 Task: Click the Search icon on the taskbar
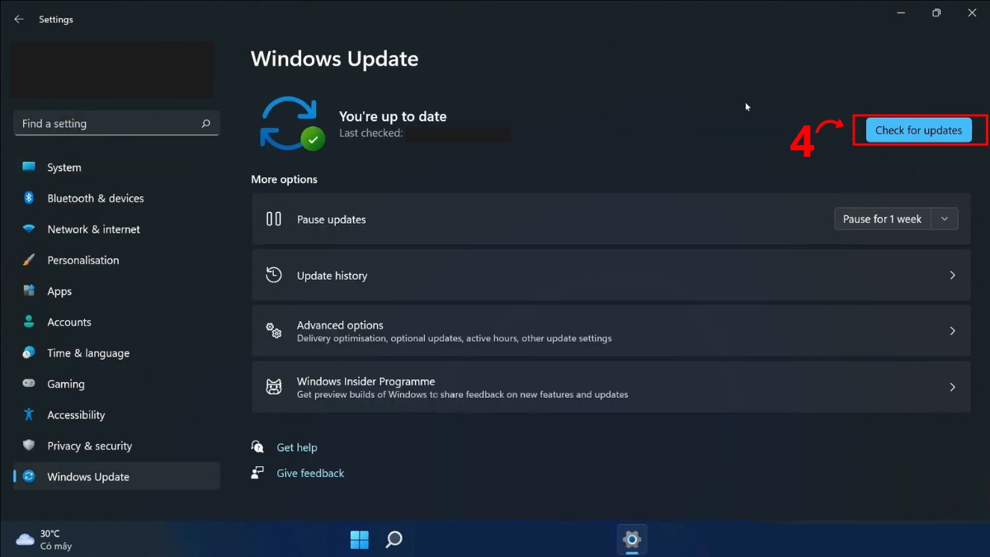(394, 539)
